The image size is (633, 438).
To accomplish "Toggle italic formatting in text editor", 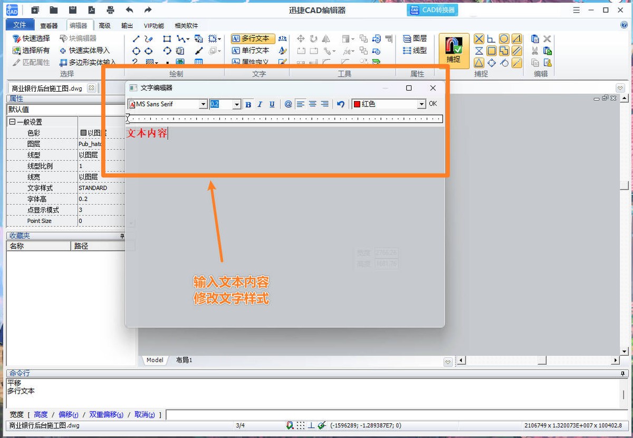I will point(260,104).
